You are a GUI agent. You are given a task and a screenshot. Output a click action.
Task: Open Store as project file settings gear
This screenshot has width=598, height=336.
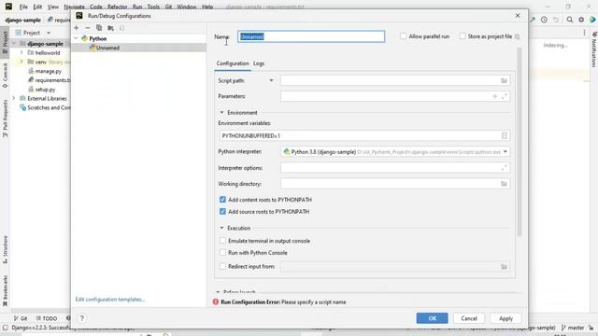[x=517, y=36]
